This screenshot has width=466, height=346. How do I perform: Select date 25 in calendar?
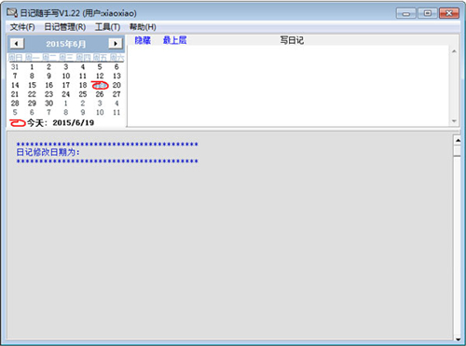tap(83, 94)
